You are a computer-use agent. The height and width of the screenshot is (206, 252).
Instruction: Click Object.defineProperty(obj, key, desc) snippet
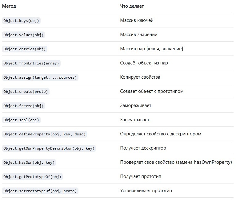(44, 134)
